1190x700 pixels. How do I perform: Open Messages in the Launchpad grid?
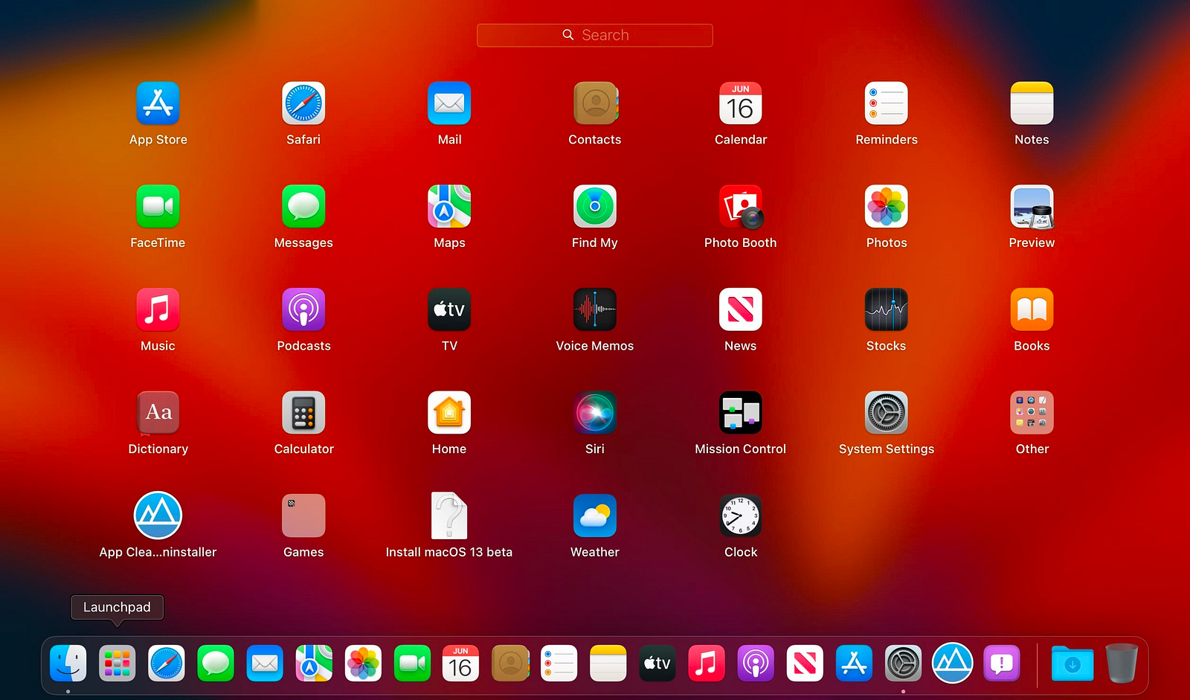coord(303,206)
